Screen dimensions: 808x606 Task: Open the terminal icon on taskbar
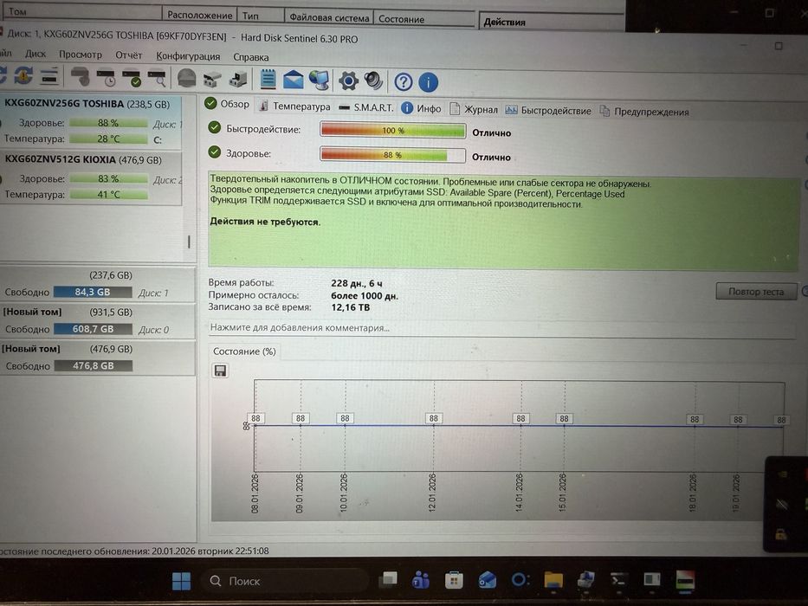[617, 580]
